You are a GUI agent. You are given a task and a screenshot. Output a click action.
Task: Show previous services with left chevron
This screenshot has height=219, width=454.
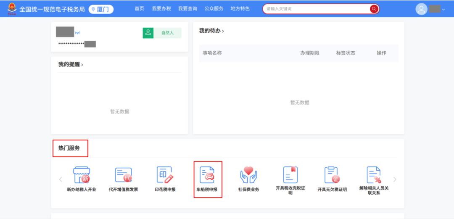pos(61,179)
